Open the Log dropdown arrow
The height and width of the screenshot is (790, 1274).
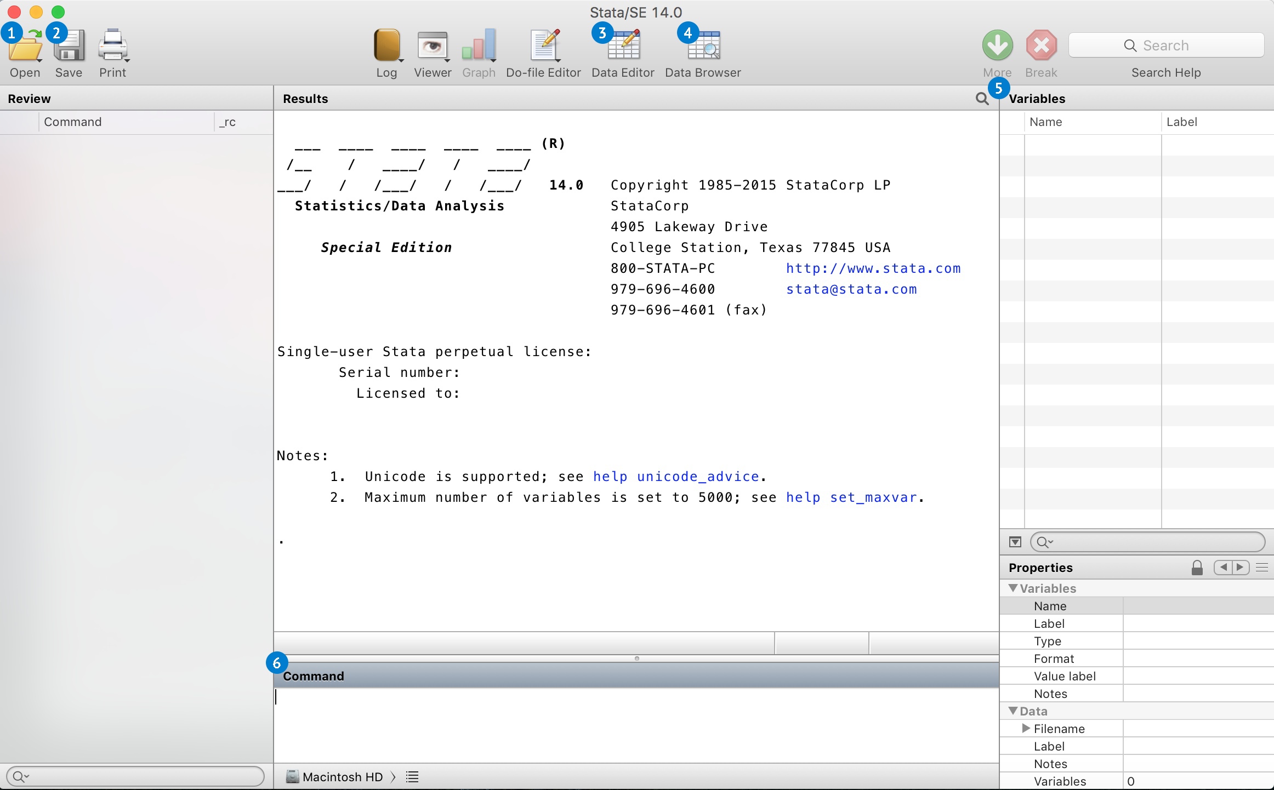402,60
